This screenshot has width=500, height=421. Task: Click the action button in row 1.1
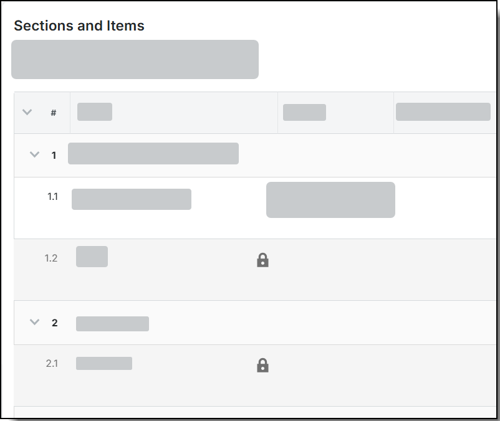point(330,200)
